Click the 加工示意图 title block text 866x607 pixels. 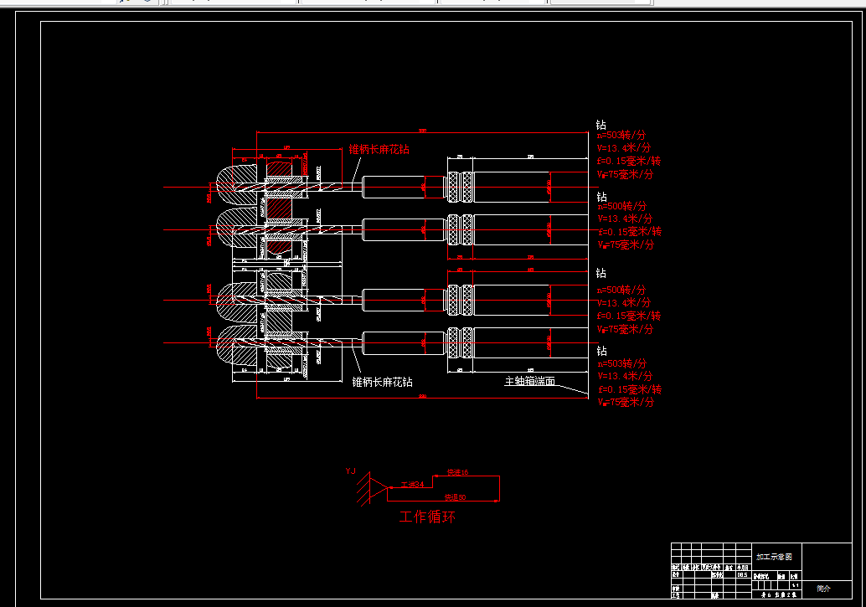(x=774, y=557)
